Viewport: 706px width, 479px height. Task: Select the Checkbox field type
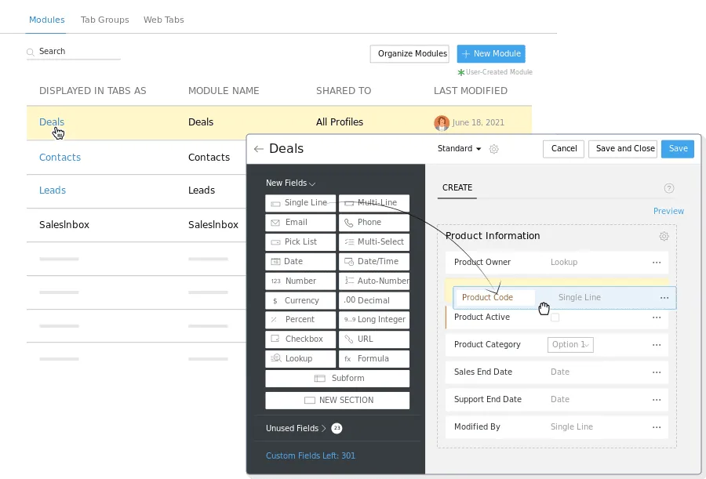(x=300, y=339)
